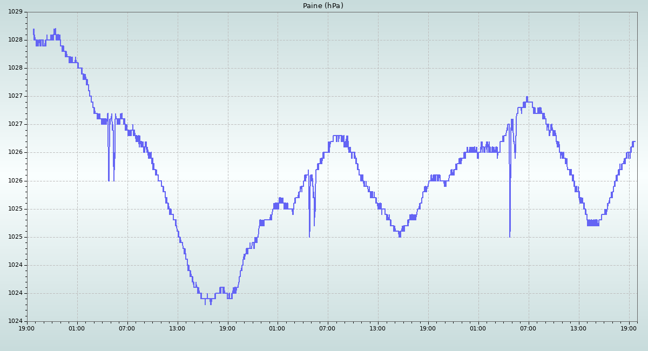Screen dimensions: 648x351
Task: Click the rightmost 19:00 time axis label
Action: [x=629, y=328]
